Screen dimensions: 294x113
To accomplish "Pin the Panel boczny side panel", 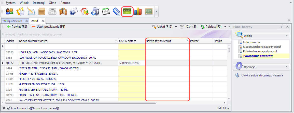I will click(x=282, y=27).
